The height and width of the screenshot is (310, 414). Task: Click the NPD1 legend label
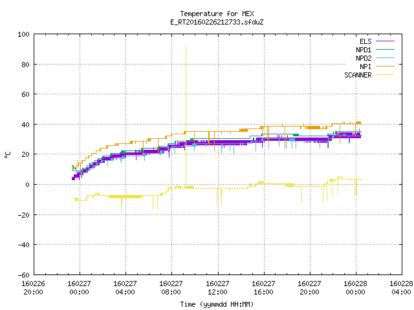point(364,50)
